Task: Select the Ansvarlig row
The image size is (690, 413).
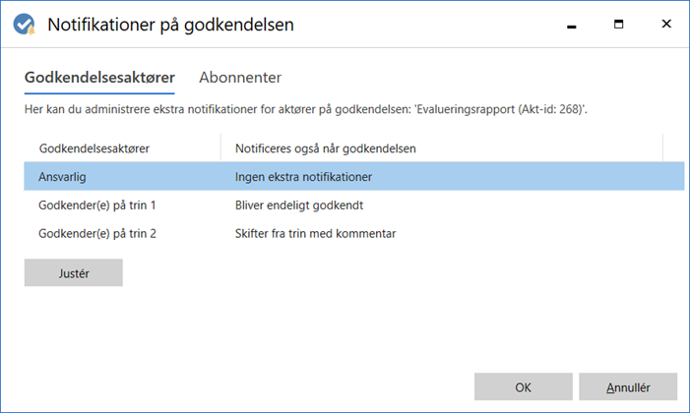Action: click(353, 176)
